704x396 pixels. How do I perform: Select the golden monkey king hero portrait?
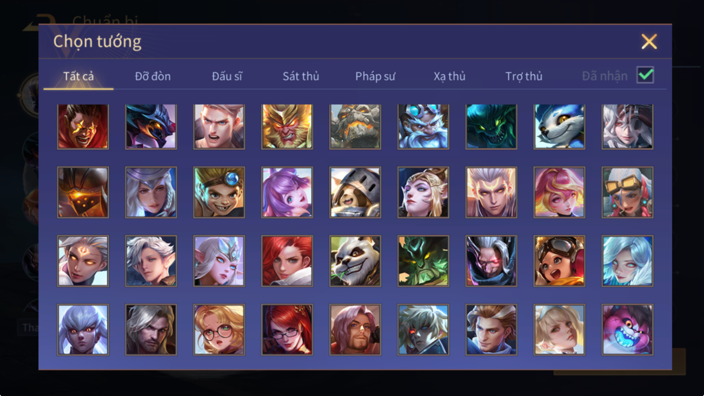tap(287, 127)
